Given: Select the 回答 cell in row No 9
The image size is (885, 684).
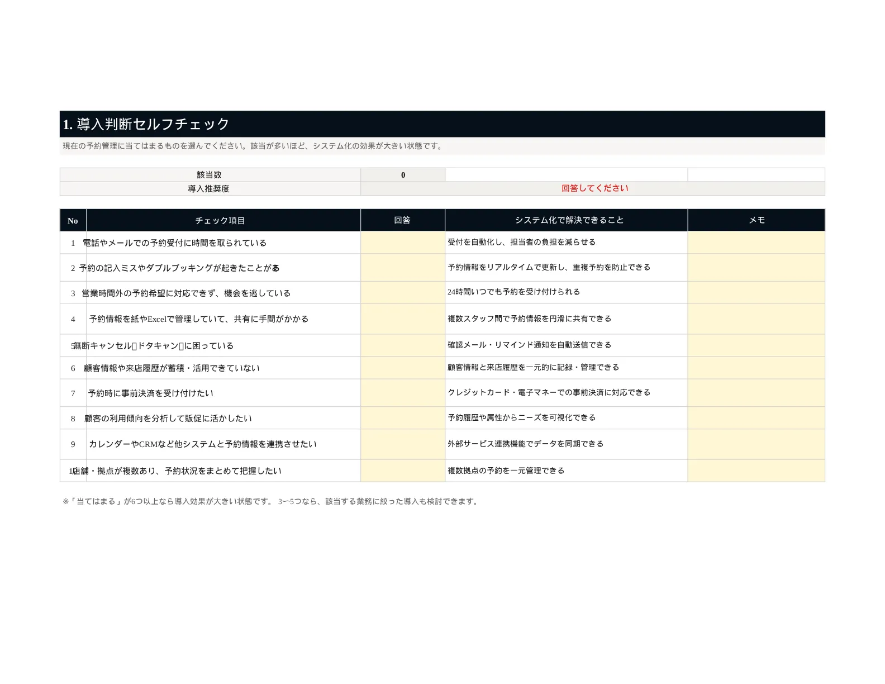Looking at the screenshot, I should click(403, 444).
